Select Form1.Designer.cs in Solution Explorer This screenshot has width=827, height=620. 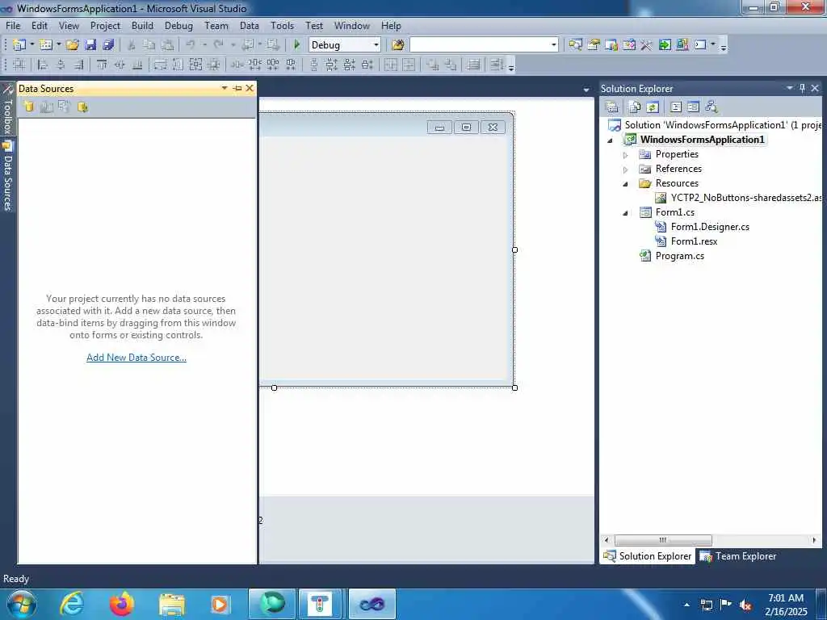(x=710, y=227)
